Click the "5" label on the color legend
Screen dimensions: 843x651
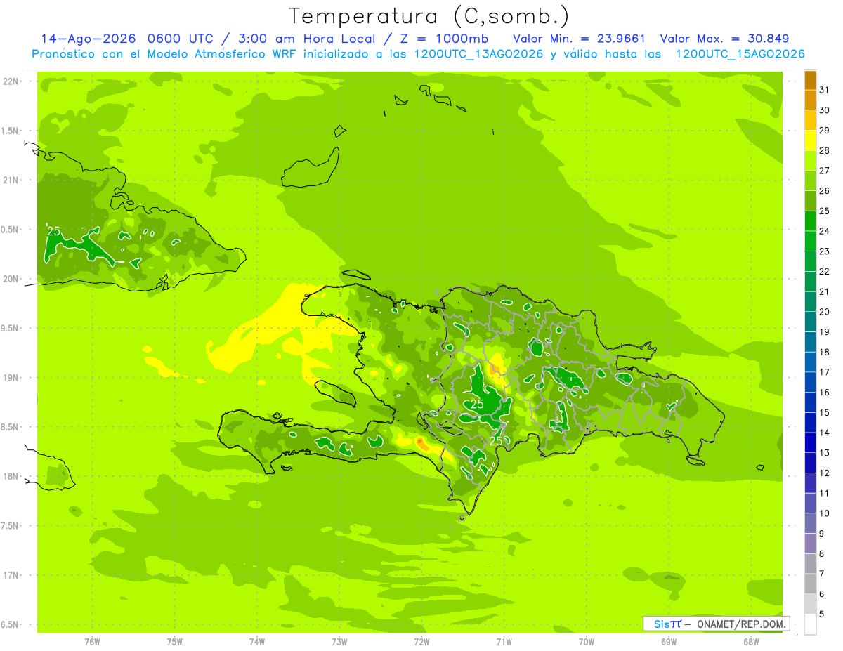tap(821, 615)
